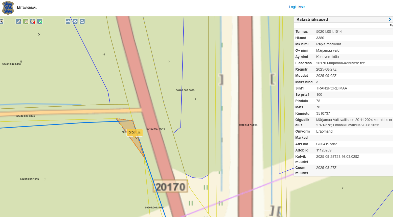
Task: Pick the measure tool with red corner
Action: (33, 21)
